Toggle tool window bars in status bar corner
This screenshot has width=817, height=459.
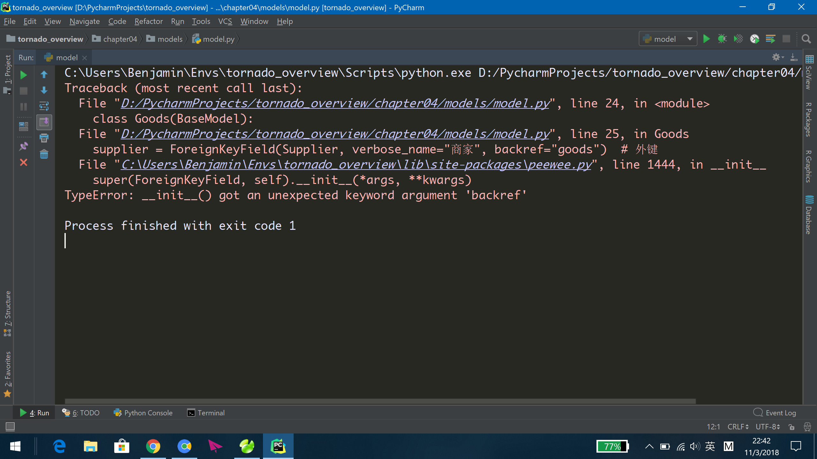pyautogui.click(x=10, y=426)
